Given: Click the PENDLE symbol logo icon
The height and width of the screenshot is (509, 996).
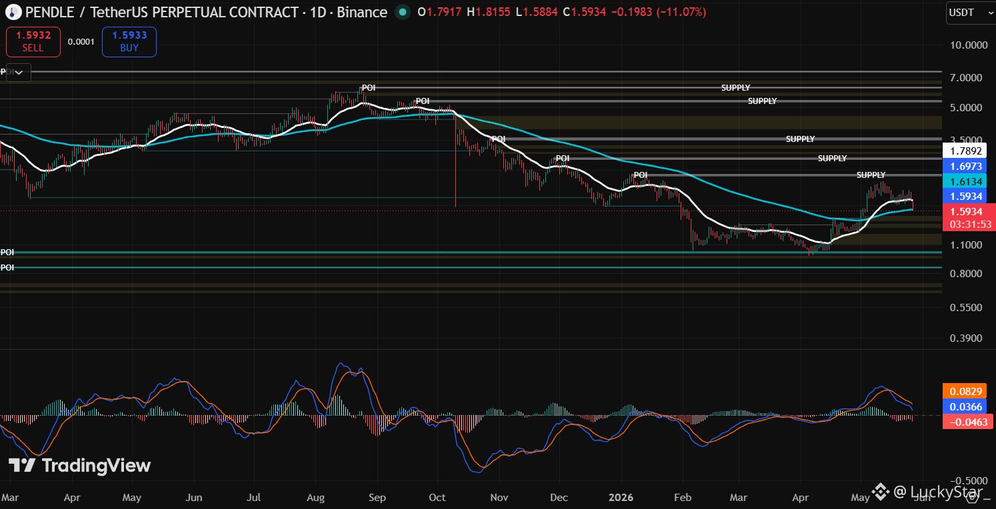Looking at the screenshot, I should click(13, 12).
